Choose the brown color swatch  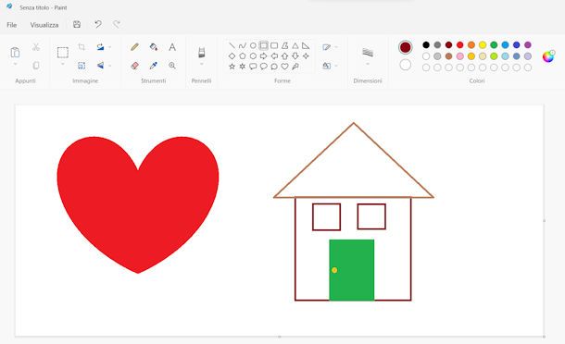click(x=448, y=56)
